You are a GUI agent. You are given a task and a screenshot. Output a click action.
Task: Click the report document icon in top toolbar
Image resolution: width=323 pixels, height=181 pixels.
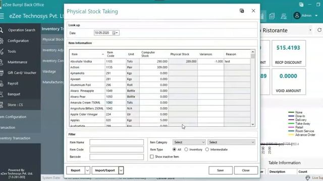[272, 16]
